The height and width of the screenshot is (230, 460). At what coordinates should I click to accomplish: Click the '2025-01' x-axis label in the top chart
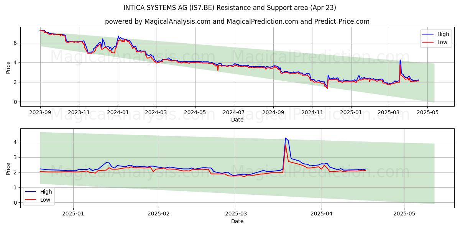(351, 112)
